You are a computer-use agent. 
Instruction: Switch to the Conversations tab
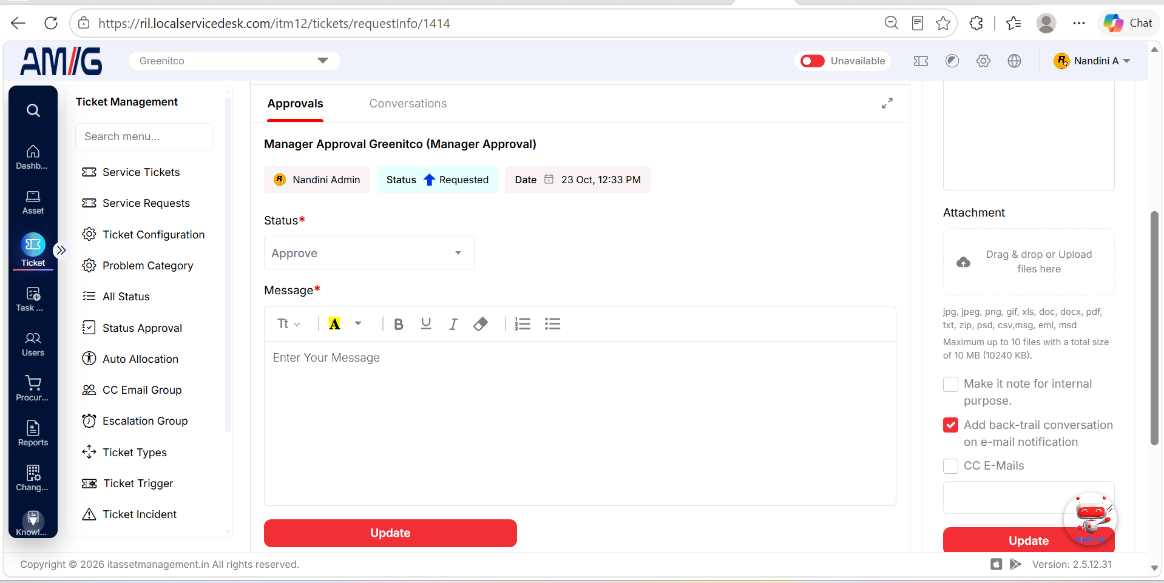(x=408, y=104)
